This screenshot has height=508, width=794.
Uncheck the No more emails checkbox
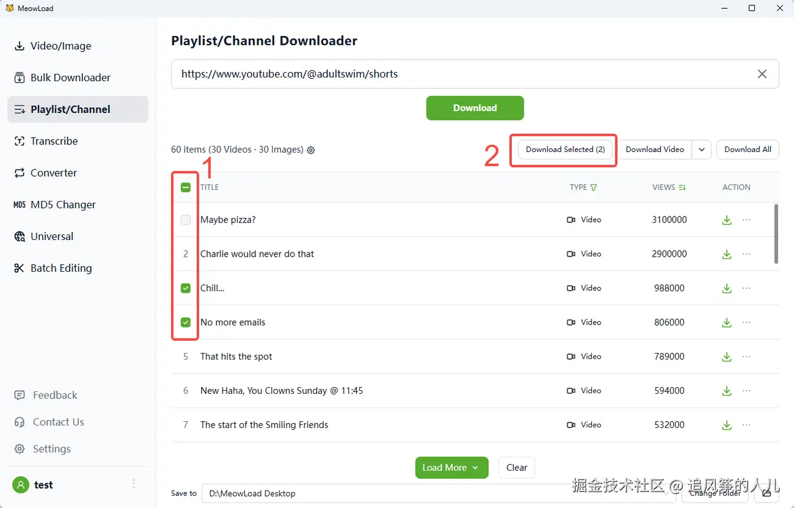(185, 322)
